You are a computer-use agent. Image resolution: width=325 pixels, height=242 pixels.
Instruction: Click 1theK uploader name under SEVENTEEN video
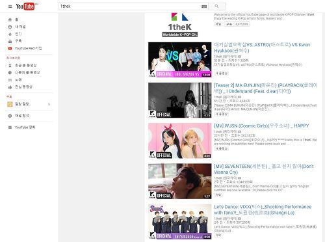point(226,178)
